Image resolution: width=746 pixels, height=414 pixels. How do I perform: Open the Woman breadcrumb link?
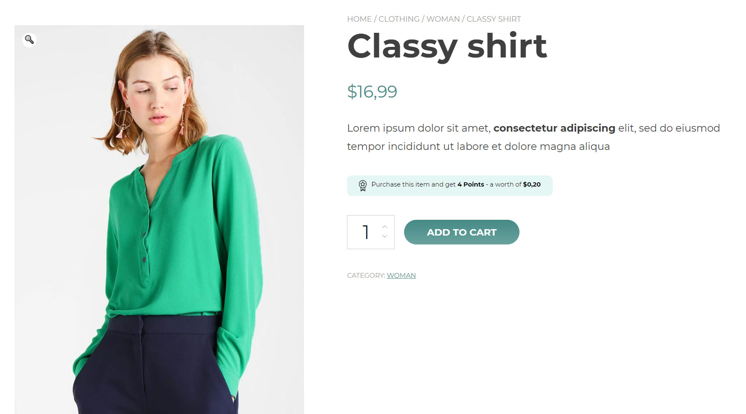(443, 19)
